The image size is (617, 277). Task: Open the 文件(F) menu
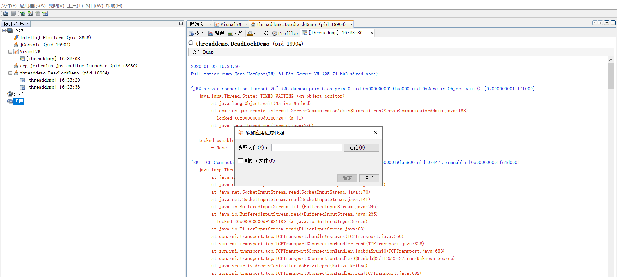tap(9, 6)
